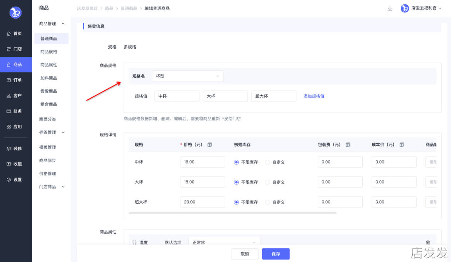Click the 设置 settings gear icon
This screenshot has height=262, width=451.
[9, 180]
